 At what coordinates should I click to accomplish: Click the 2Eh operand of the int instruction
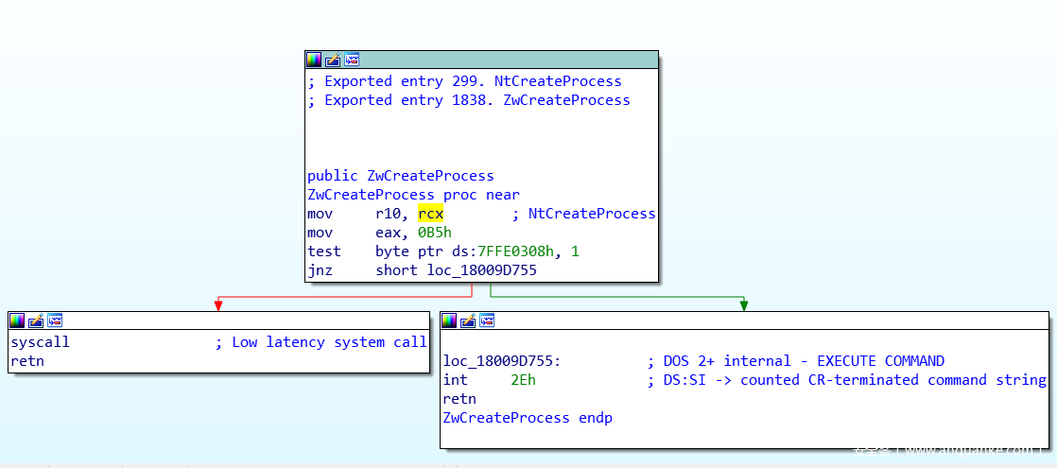tap(523, 380)
